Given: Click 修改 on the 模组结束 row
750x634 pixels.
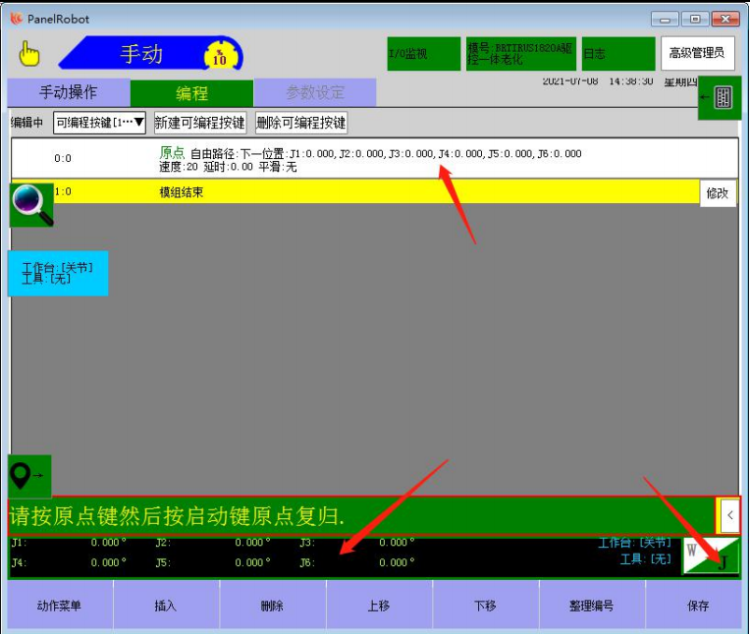Looking at the screenshot, I should click(718, 193).
